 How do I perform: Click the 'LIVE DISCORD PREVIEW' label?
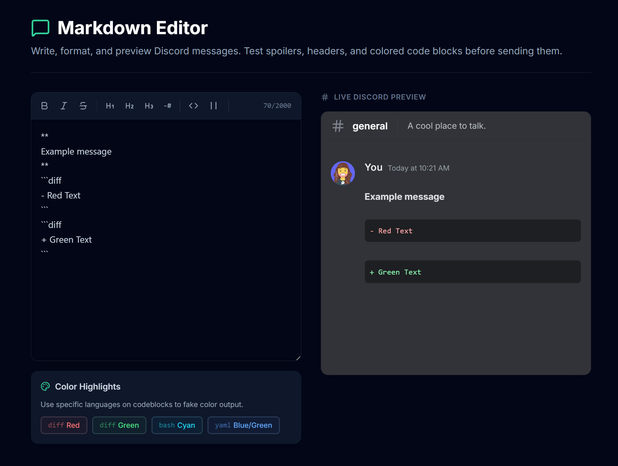click(x=380, y=97)
